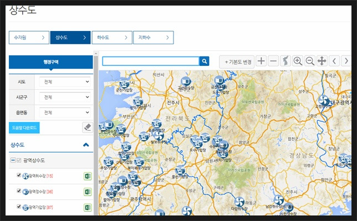Click the 고령취수장 marker near 대구
Viewport: 357px width, 221px height.
[x=324, y=100]
